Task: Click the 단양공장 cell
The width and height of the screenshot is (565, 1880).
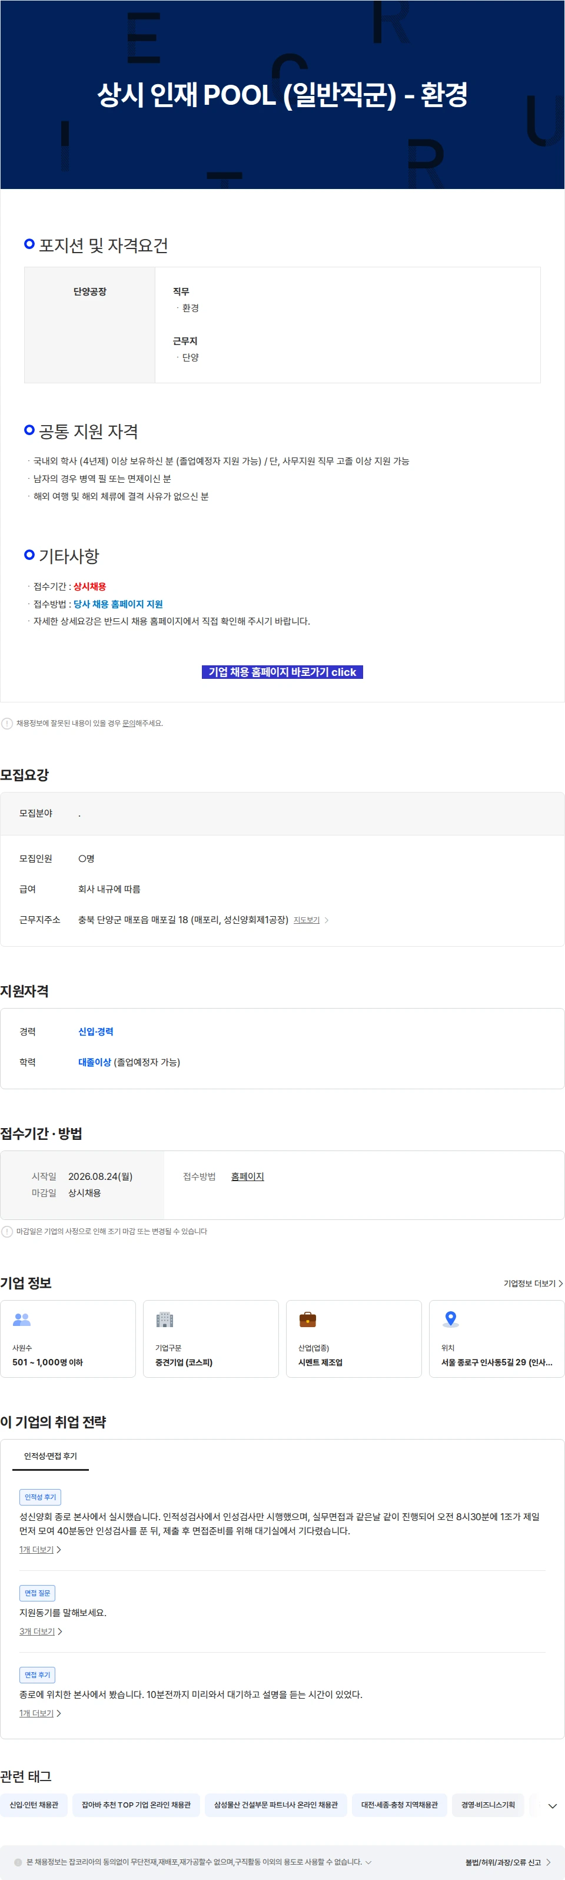Action: click(x=90, y=325)
